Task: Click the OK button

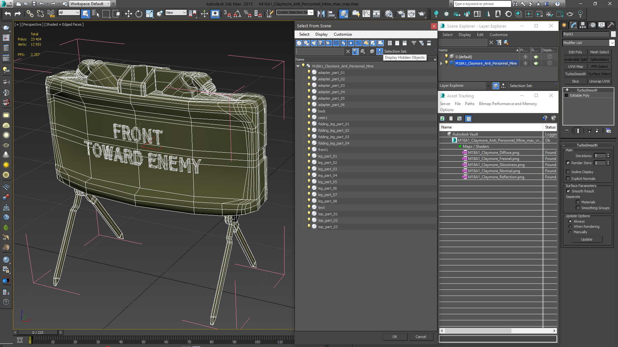Action: tap(395, 337)
